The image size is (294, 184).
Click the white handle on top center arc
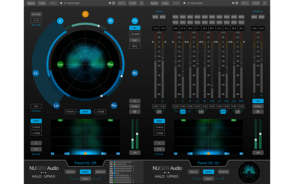click(x=99, y=26)
